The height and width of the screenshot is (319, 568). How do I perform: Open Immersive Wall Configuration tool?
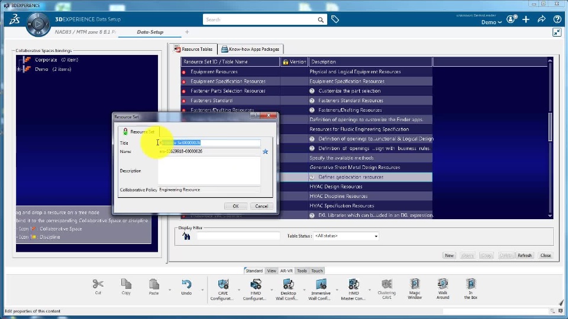click(x=321, y=284)
